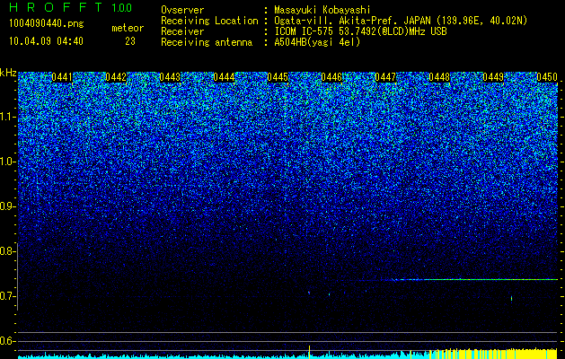Click the 0444 time marker

224,77
